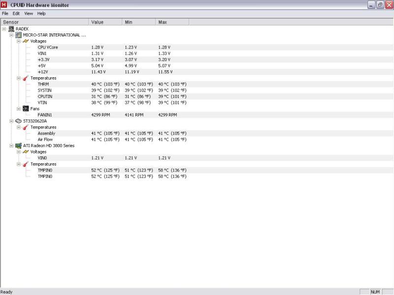Open the File menu
This screenshot has height=295, width=394.
coord(5,14)
